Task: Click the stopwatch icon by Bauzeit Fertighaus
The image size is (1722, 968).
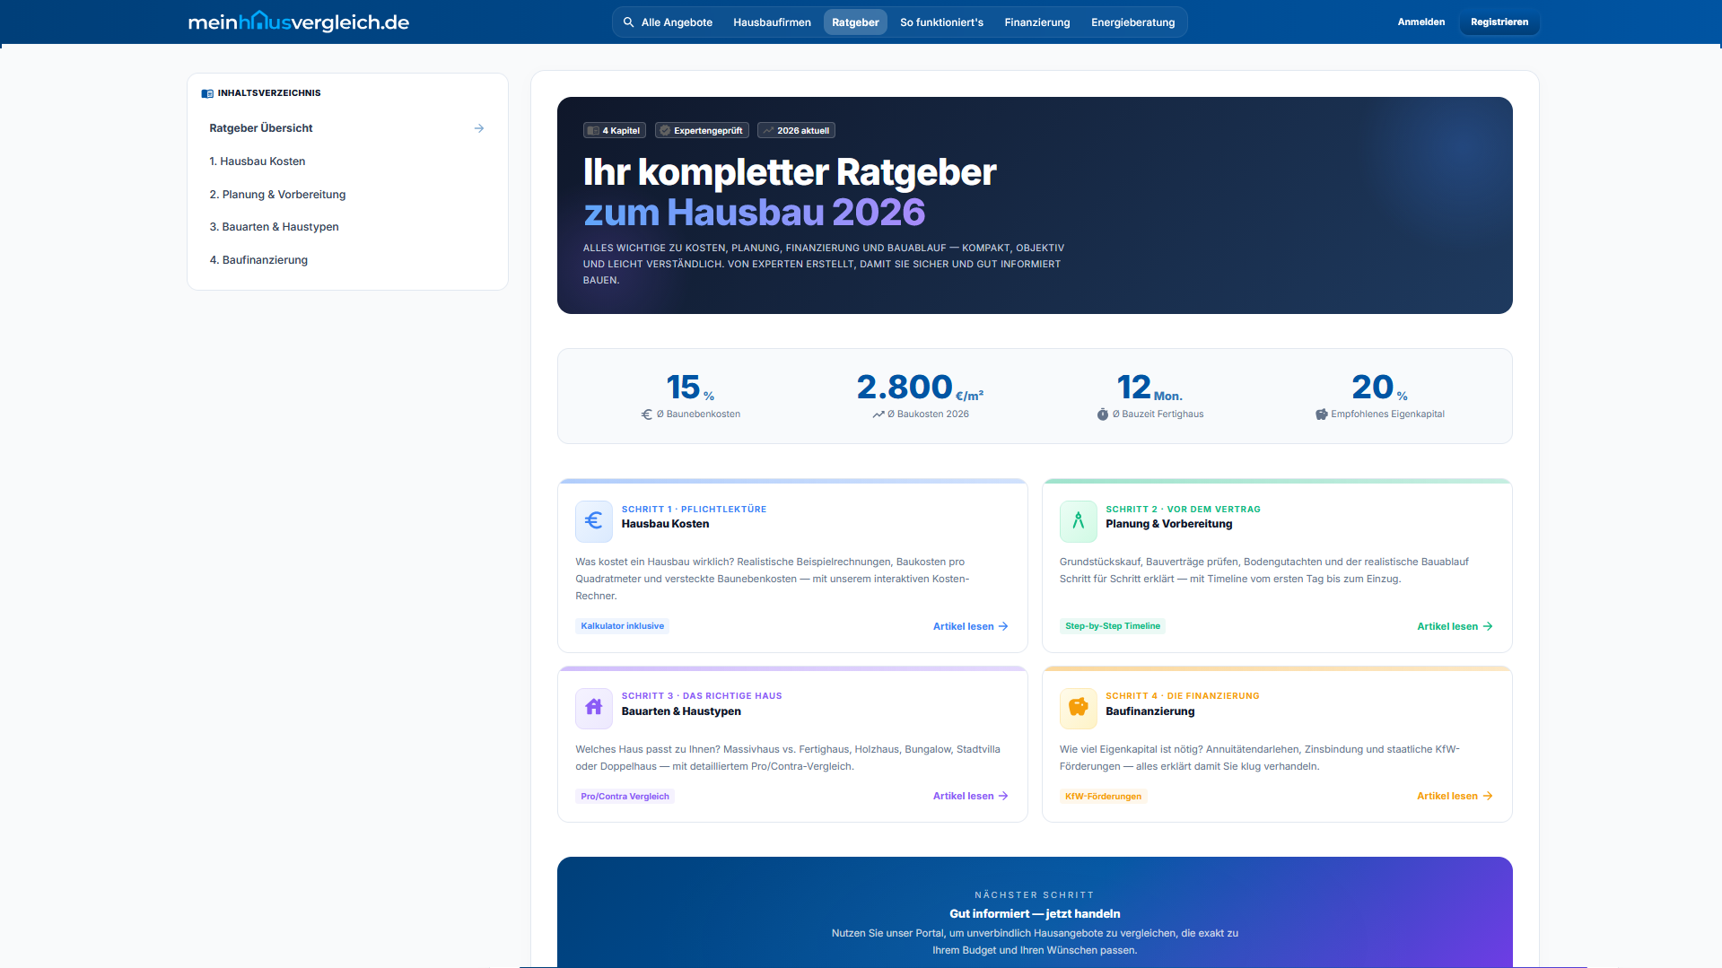Action: (1102, 414)
